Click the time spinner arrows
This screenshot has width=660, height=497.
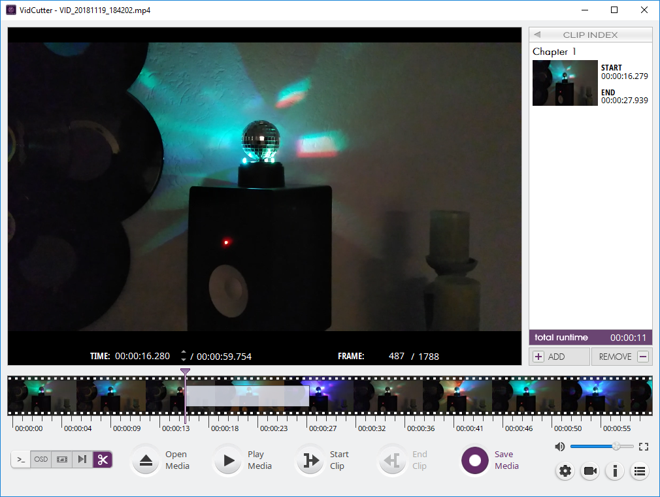(184, 356)
